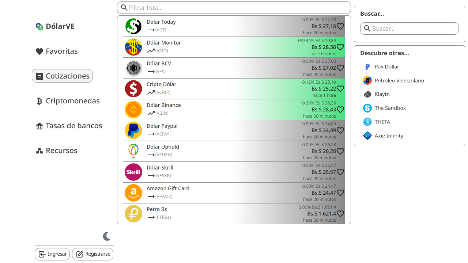The width and height of the screenshot is (468, 263).
Task: Click the Registrarse button
Action: (93, 254)
